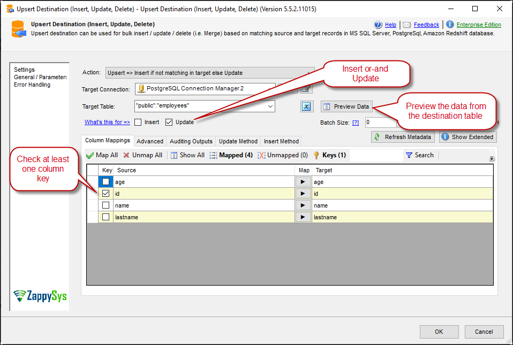Click the Search filter button
513x345 pixels.
420,155
